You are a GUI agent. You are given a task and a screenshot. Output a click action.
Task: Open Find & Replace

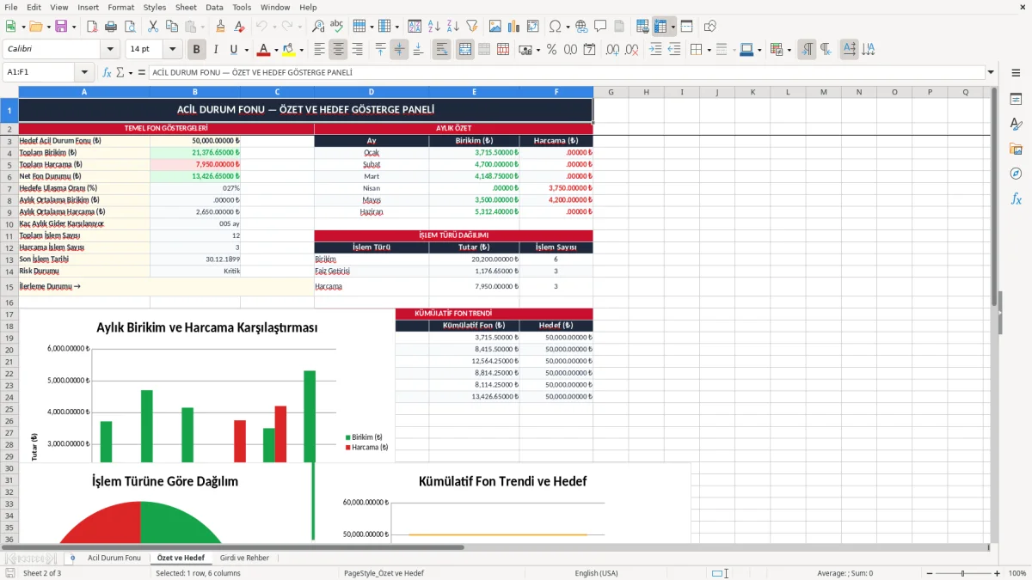click(318, 27)
